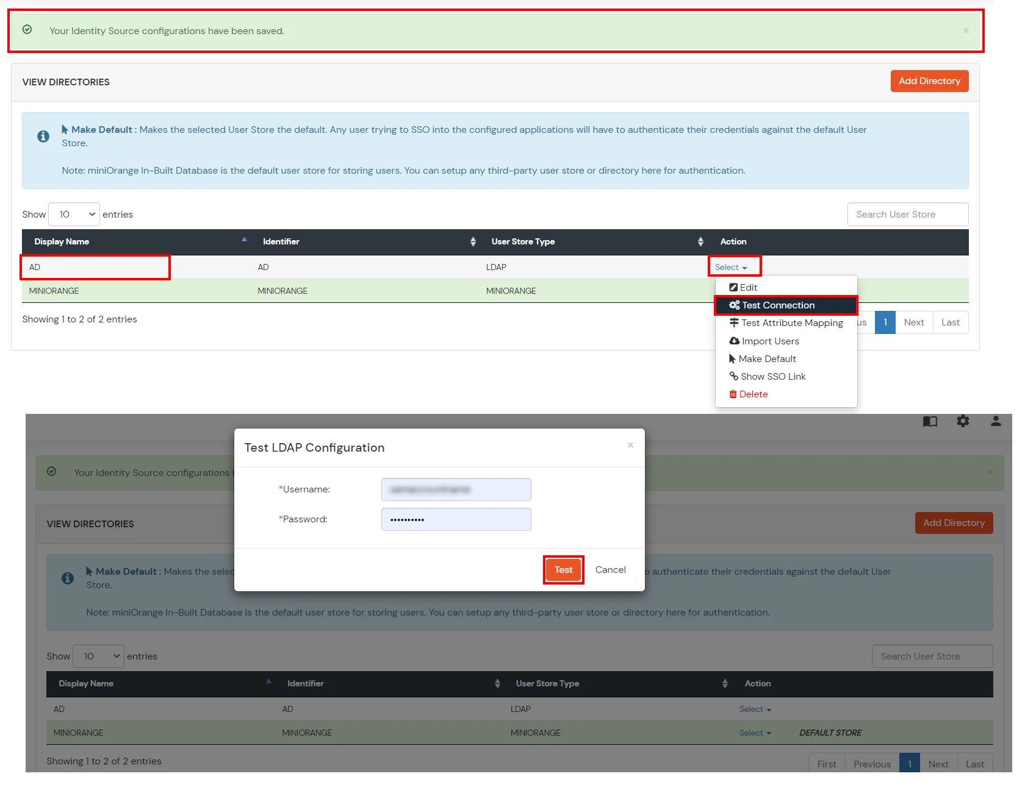The image size is (1025, 793).
Task: Click Previous in the bottom pagination
Action: 872,764
